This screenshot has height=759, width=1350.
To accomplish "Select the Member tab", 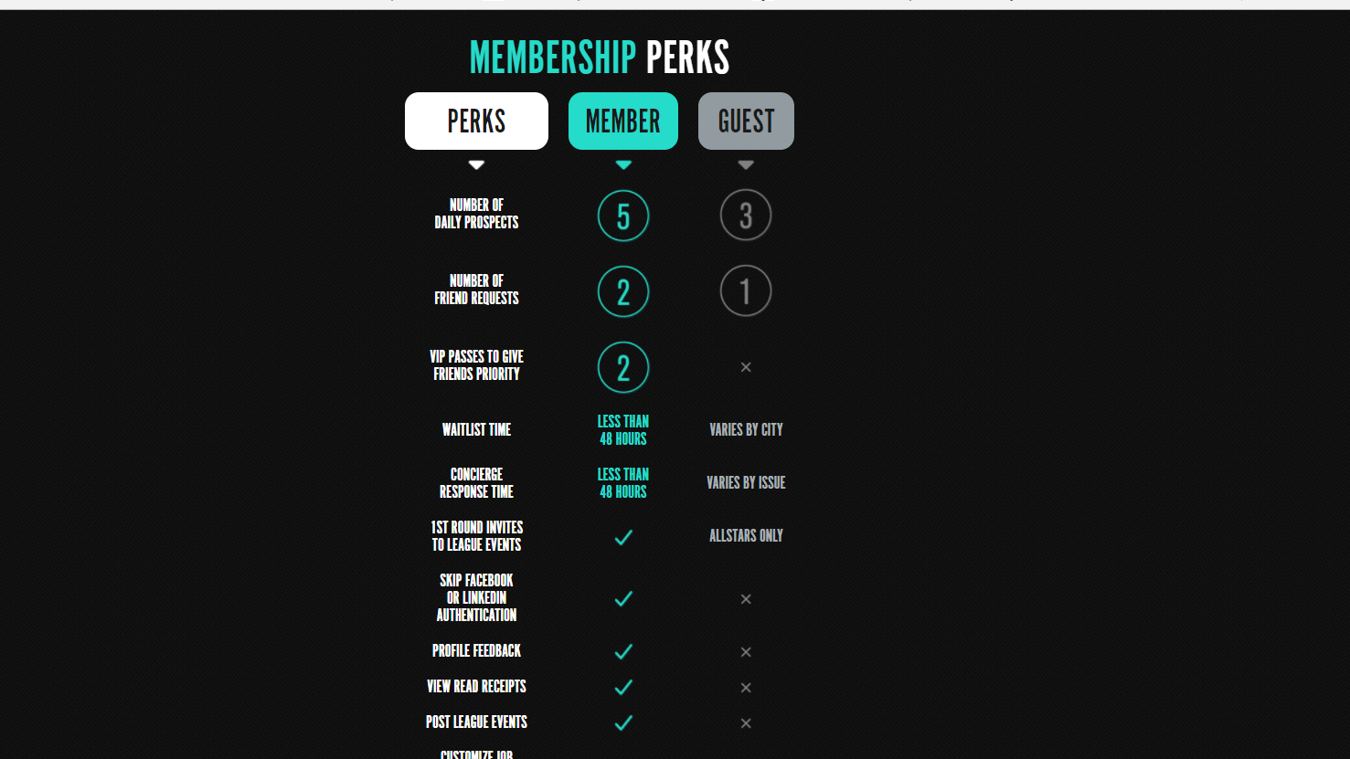I will coord(623,121).
